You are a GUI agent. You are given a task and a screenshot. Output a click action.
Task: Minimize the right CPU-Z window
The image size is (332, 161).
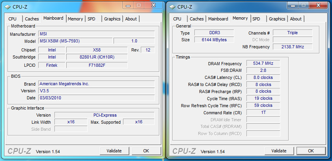(293, 5)
